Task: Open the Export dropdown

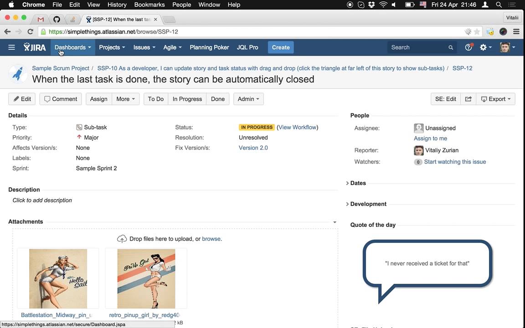Action: tap(495, 99)
